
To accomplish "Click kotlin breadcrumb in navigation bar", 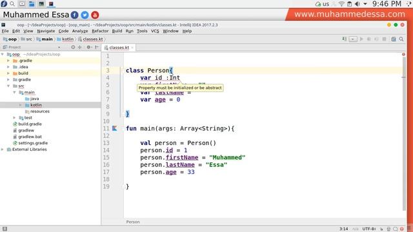I will (65, 39).
